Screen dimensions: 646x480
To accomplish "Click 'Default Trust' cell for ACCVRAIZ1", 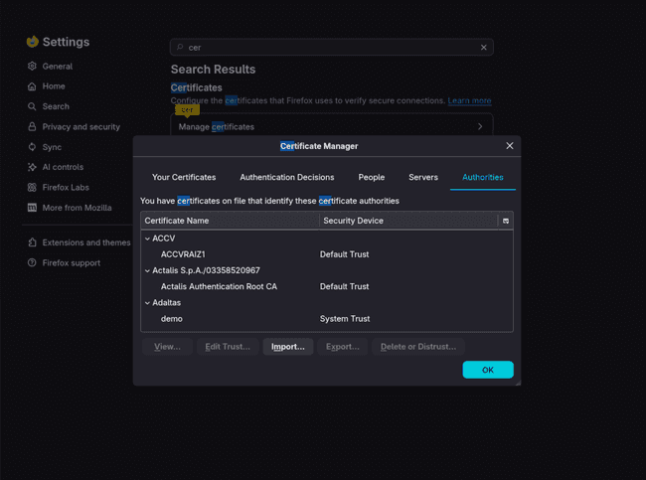I will (345, 254).
